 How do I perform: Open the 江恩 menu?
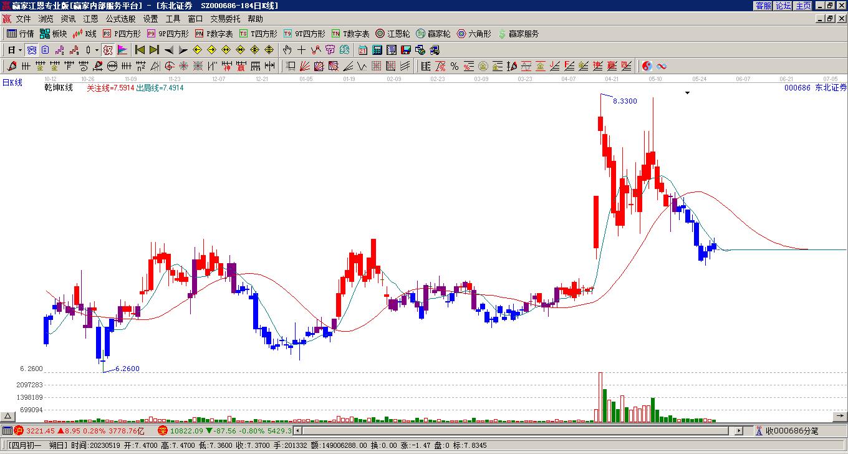(x=90, y=19)
